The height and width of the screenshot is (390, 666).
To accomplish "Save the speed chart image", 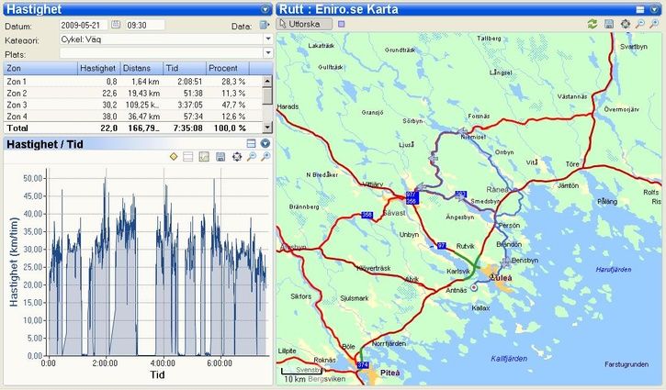I will 220,158.
